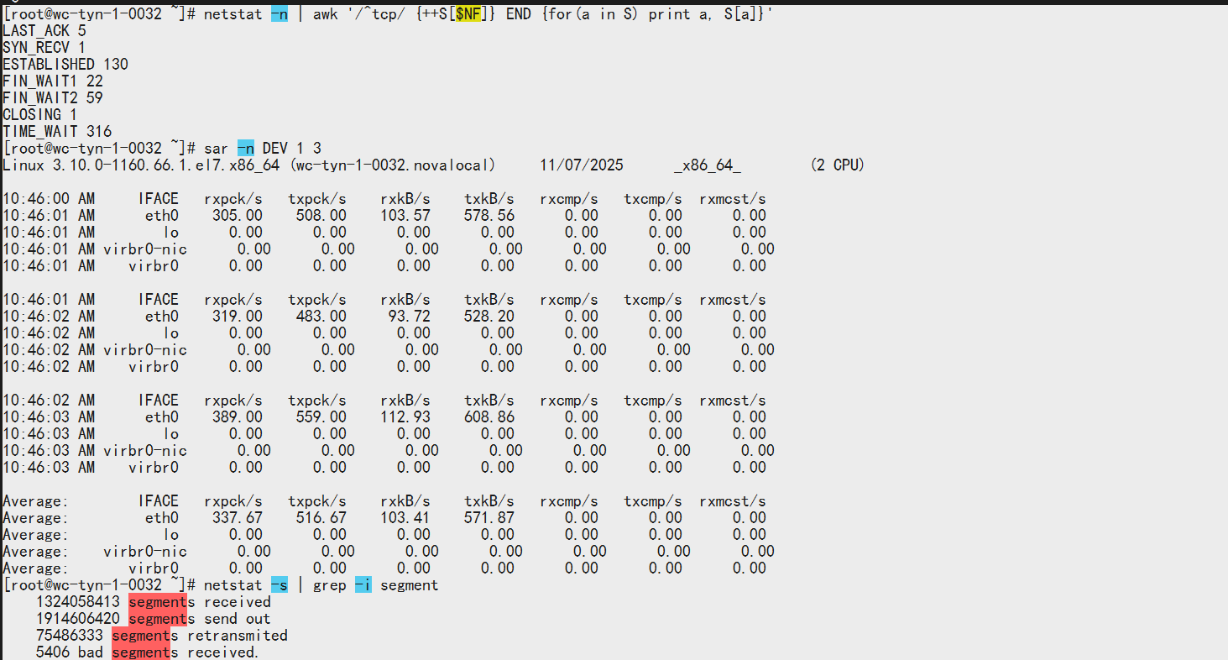
Task: Click the rxkB/s value "103.57"
Action: pyautogui.click(x=405, y=216)
